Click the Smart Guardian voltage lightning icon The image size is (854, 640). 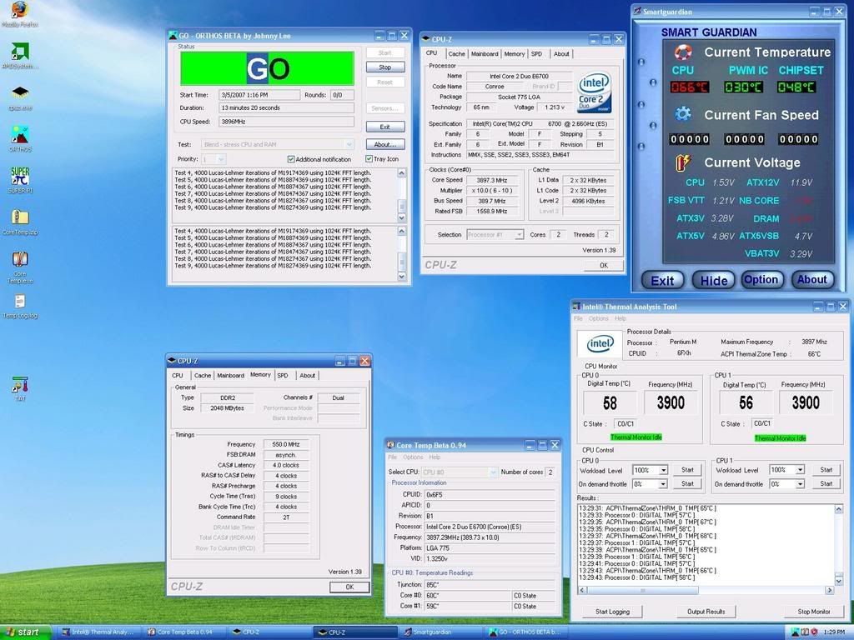point(682,162)
